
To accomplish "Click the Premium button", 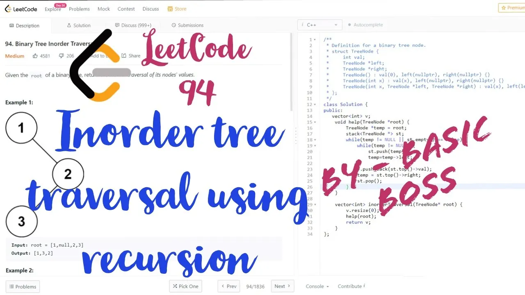I will coord(512,8).
